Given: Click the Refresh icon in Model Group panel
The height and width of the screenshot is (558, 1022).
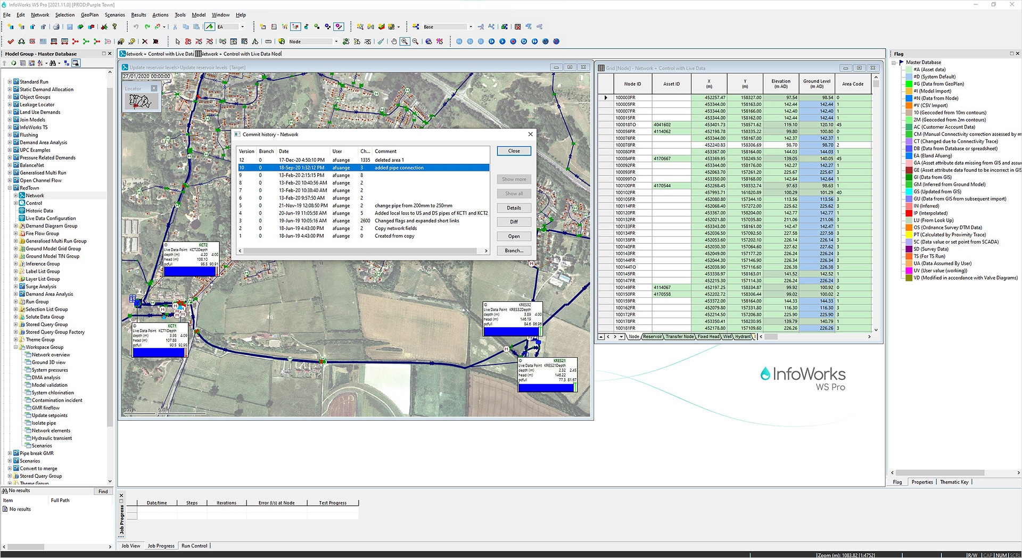Looking at the screenshot, I should tap(13, 63).
